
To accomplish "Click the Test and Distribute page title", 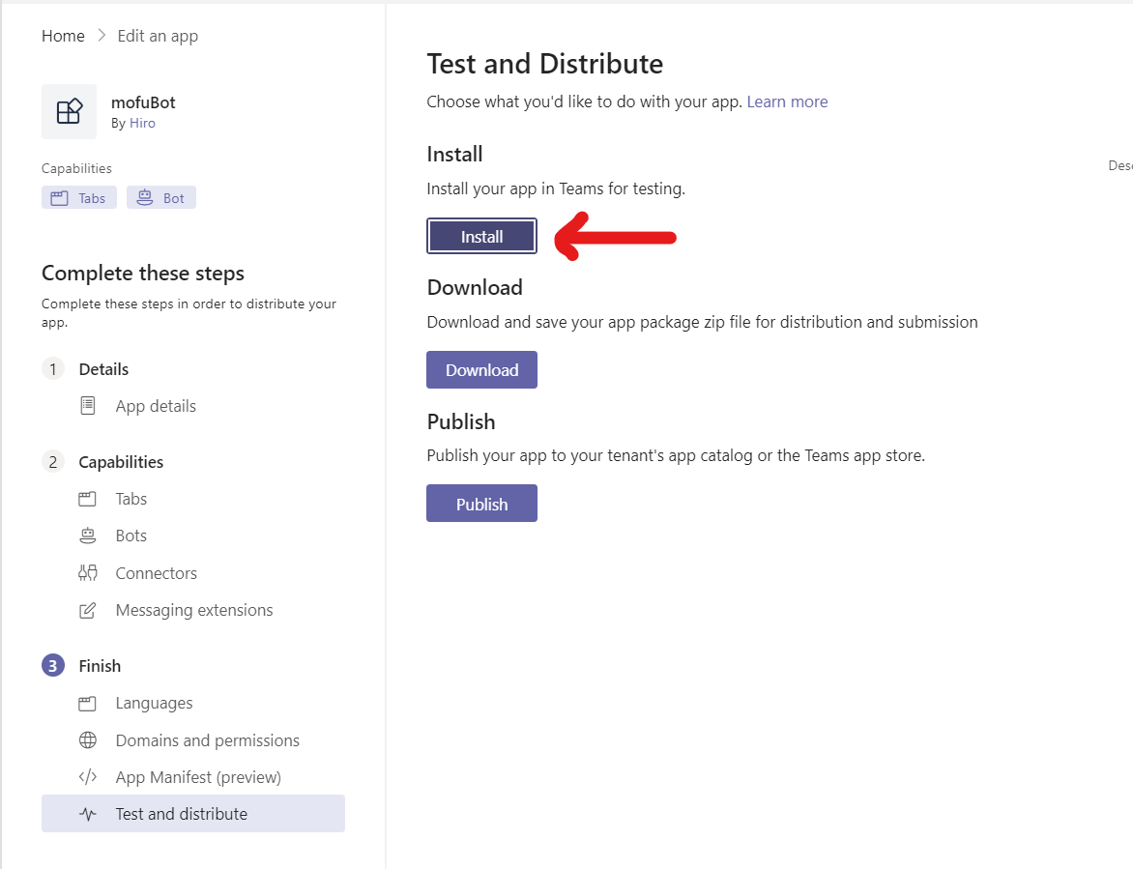I will [x=545, y=64].
